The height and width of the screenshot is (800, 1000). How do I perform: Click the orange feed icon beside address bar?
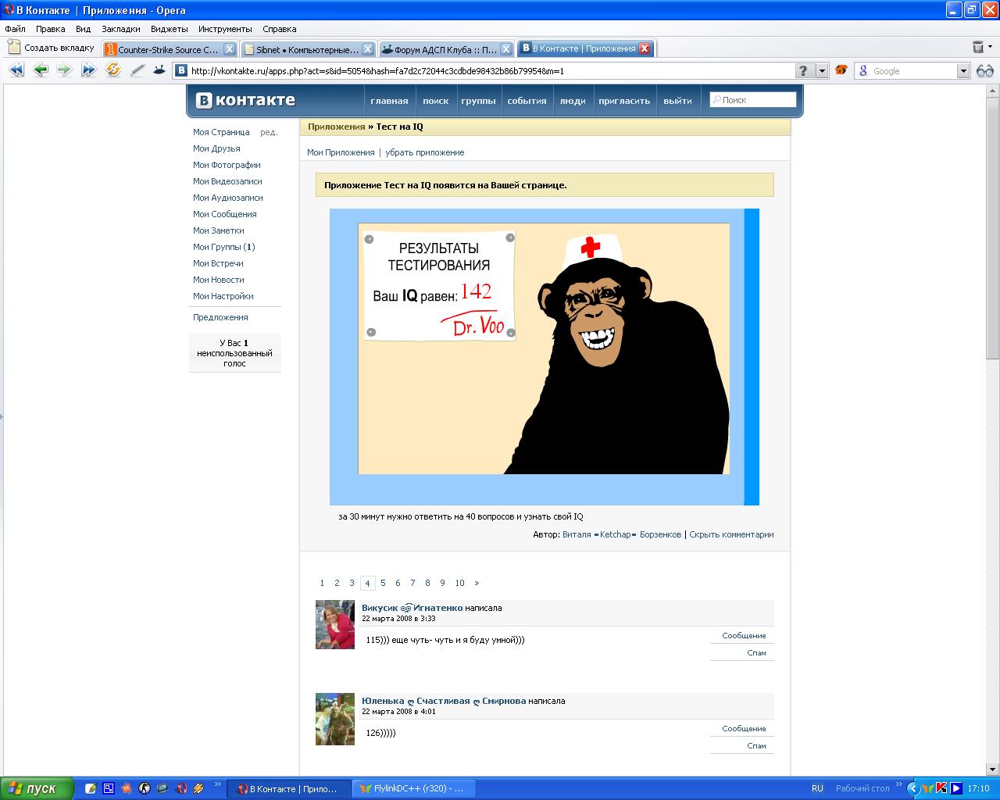coord(841,70)
